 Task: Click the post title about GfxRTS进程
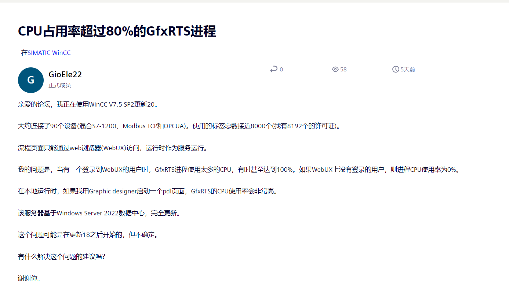point(117,31)
